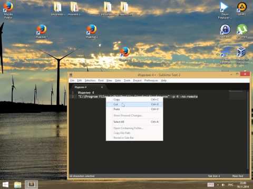The height and width of the screenshot is (189, 253).
Task: Click the first editor line reading Издание 4
Action: (86, 92)
